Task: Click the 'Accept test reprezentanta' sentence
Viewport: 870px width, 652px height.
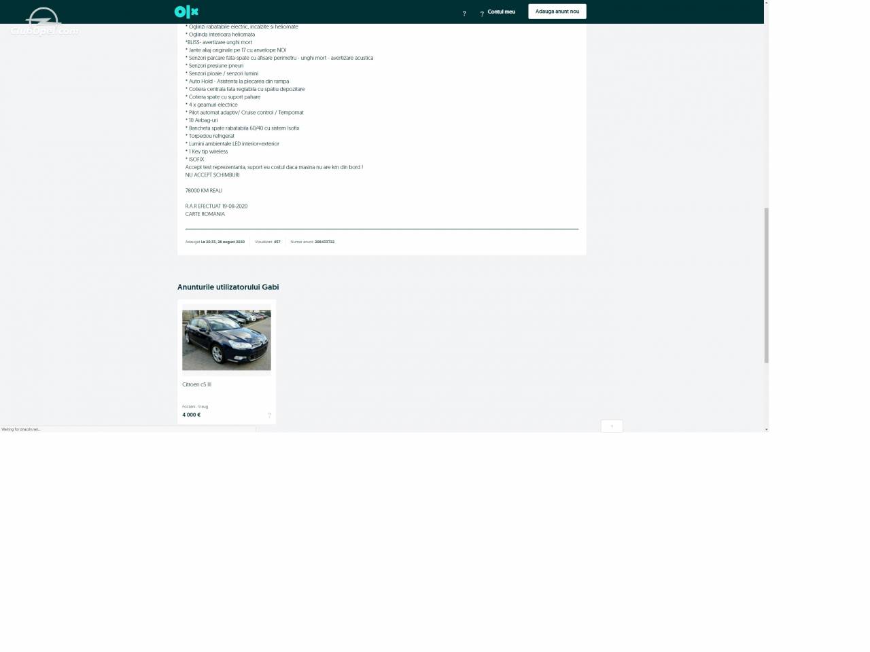Action: (274, 167)
